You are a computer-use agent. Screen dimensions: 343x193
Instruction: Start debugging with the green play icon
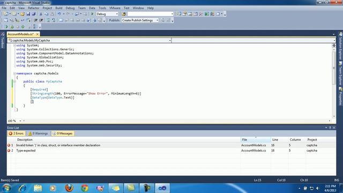tap(92, 14)
